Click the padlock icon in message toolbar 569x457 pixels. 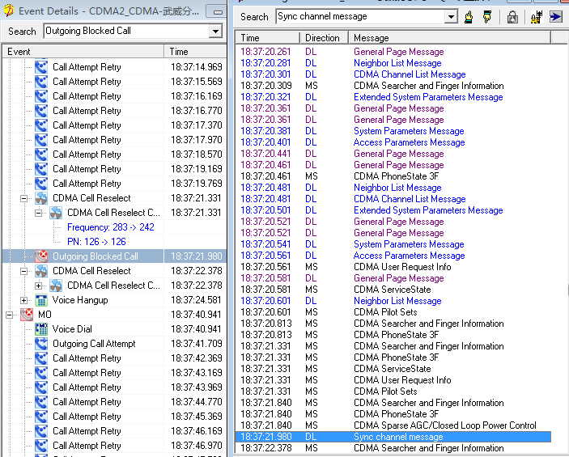click(x=512, y=16)
